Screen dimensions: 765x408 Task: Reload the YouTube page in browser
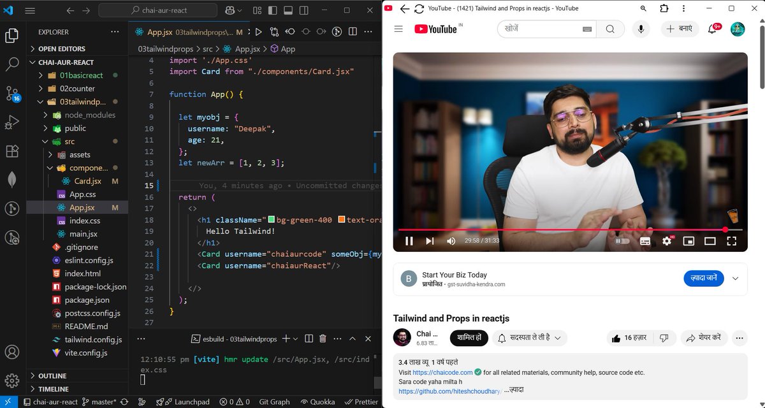click(x=419, y=8)
